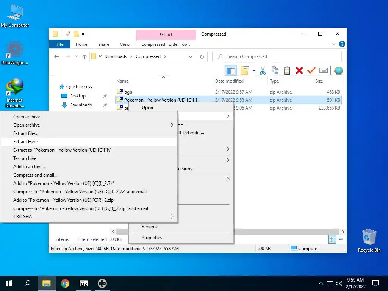The width and height of the screenshot is (388, 291).
Task: Open the Windows Start menu
Action: click(9, 283)
